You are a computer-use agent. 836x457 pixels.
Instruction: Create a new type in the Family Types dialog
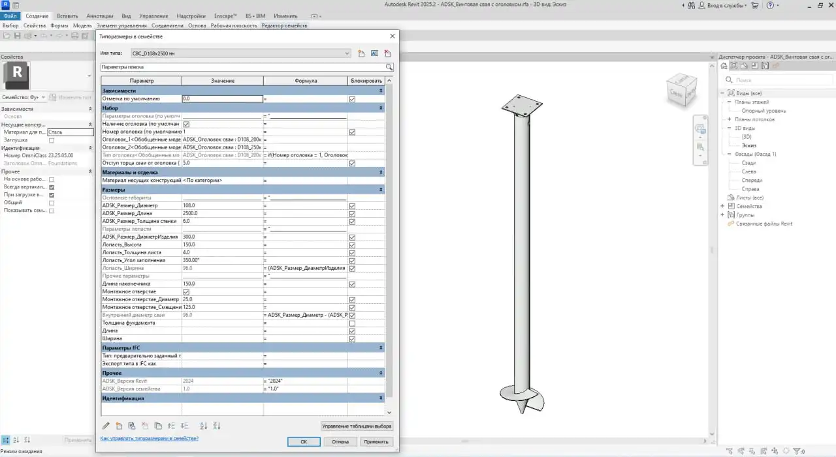(x=361, y=53)
